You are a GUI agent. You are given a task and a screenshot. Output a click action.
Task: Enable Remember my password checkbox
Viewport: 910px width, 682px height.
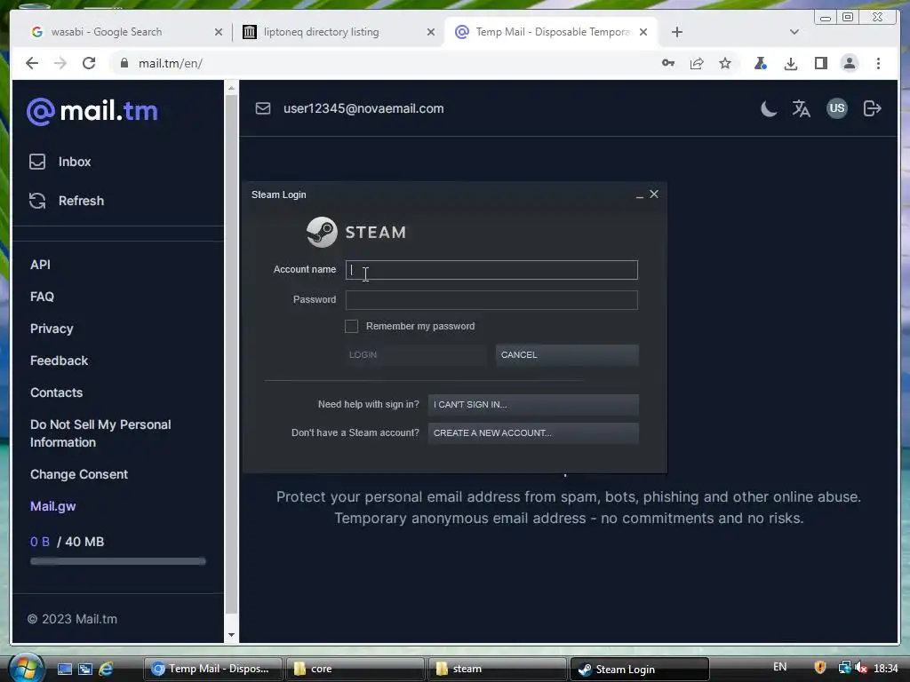[352, 327]
